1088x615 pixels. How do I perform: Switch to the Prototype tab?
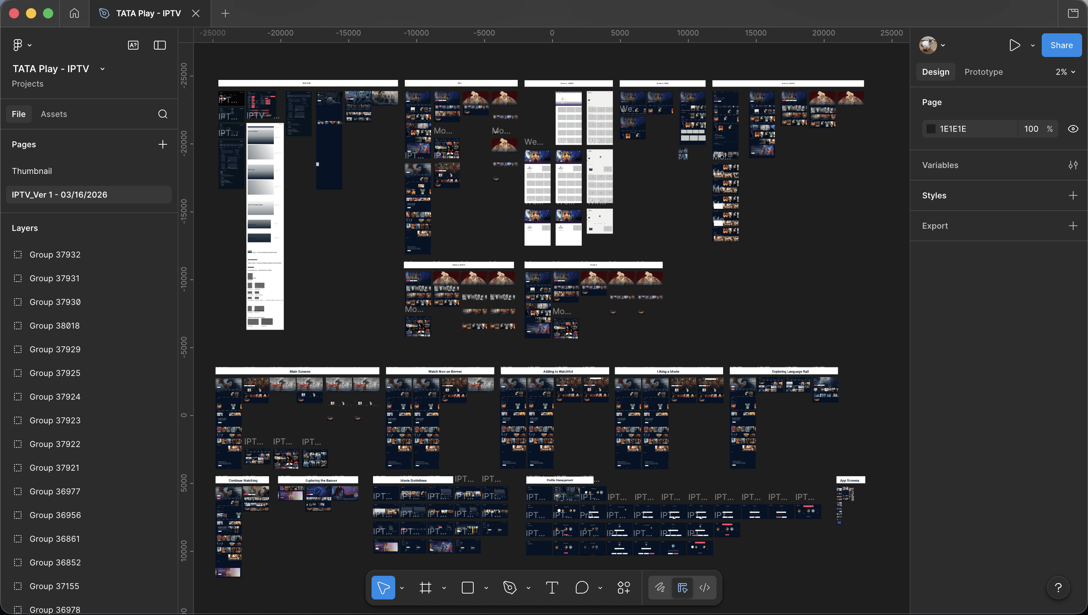(x=983, y=72)
